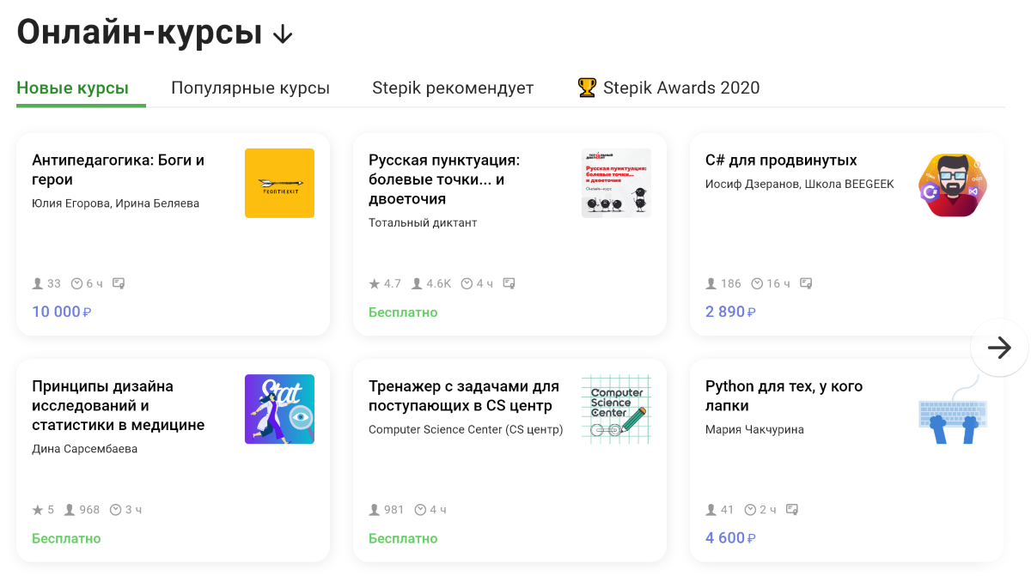Click star rating icon on Русская пунктуация card
Viewport: 1031px width, 576px height.
tap(374, 283)
